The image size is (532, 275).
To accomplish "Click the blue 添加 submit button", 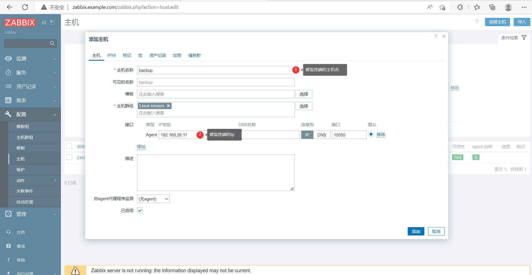I will [x=416, y=231].
